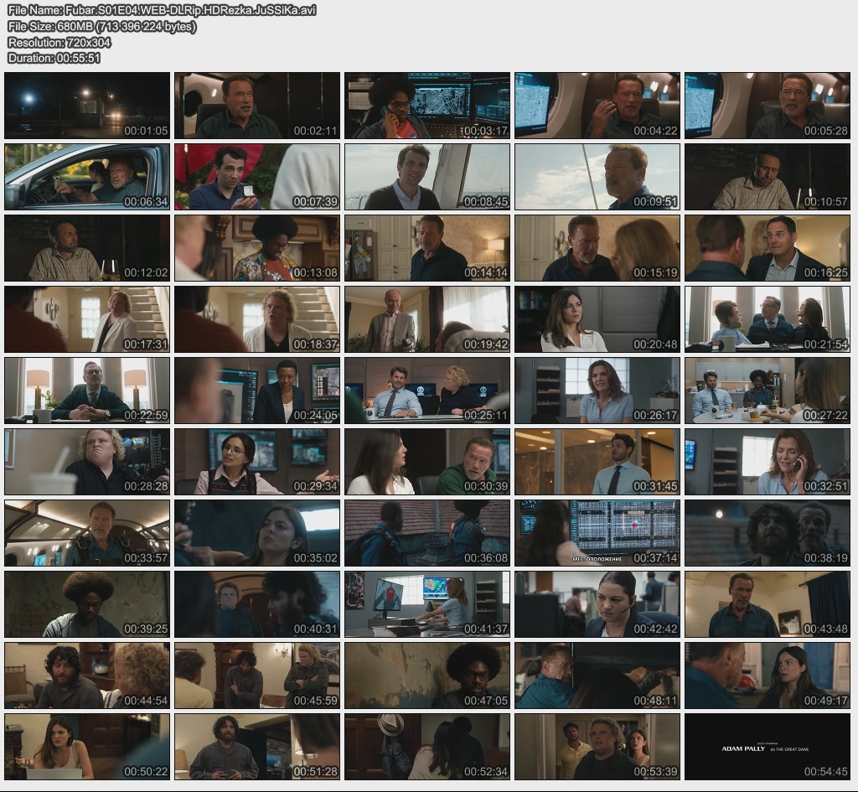Screen dimensions: 858x792
Task: Click the File Name line for Fubar.S01E04
Action: [162, 10]
